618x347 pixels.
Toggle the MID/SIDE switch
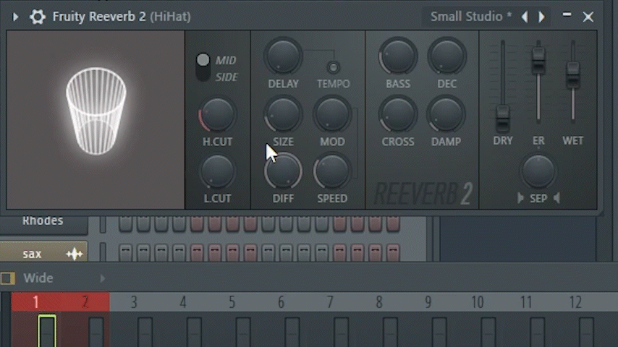point(203,67)
